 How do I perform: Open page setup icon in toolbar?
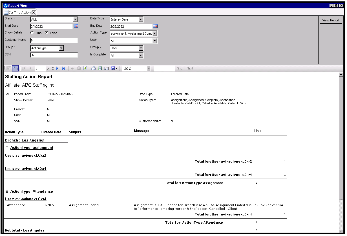(106, 68)
